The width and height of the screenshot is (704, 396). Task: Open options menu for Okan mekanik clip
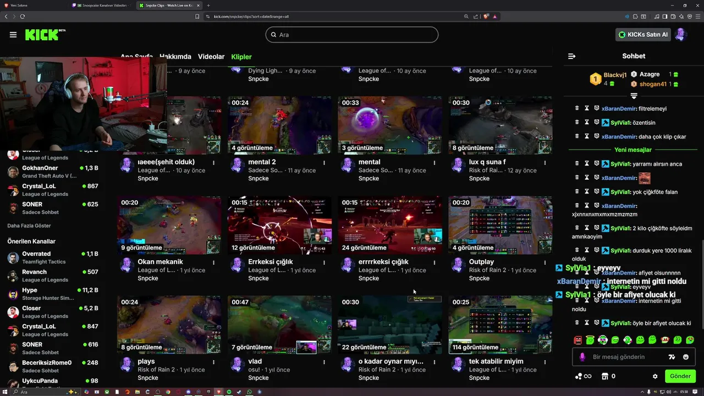pos(213,262)
